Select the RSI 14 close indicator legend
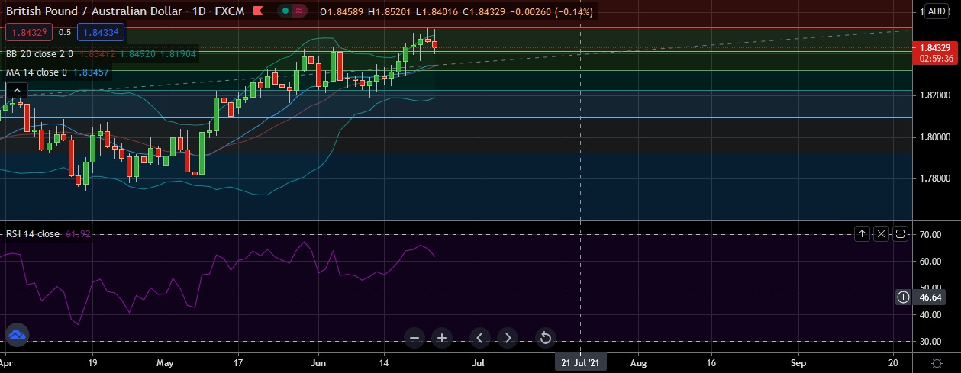Image resolution: width=961 pixels, height=373 pixels. click(x=33, y=233)
